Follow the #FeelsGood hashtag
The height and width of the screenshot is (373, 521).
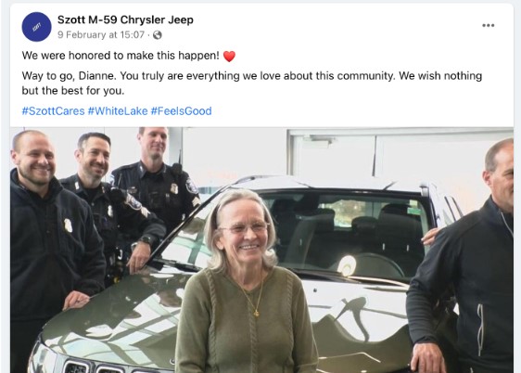click(x=181, y=110)
